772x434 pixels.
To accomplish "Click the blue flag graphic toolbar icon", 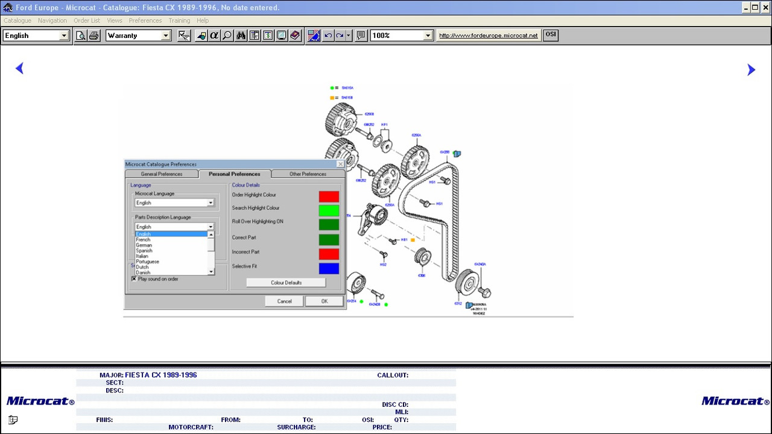I will click(314, 36).
